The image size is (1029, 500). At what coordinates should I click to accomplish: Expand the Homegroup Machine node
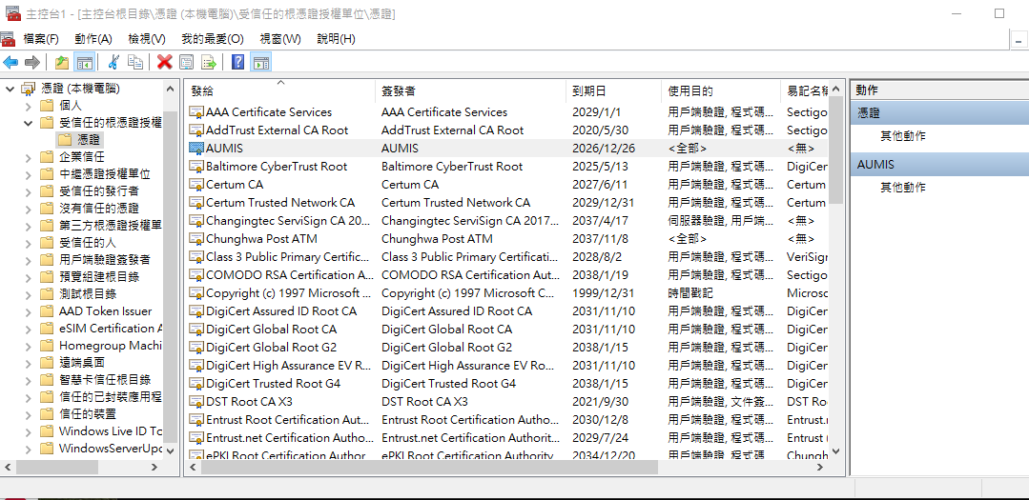[28, 346]
